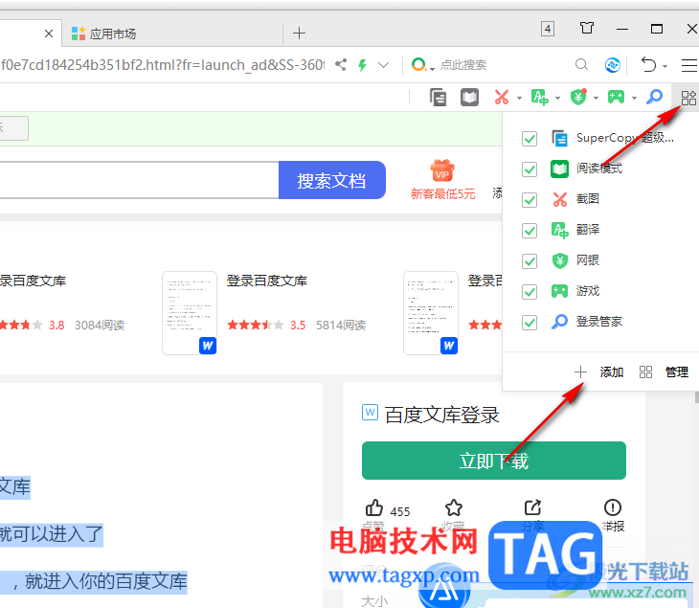Click the translate icon in toolbar

pyautogui.click(x=539, y=97)
